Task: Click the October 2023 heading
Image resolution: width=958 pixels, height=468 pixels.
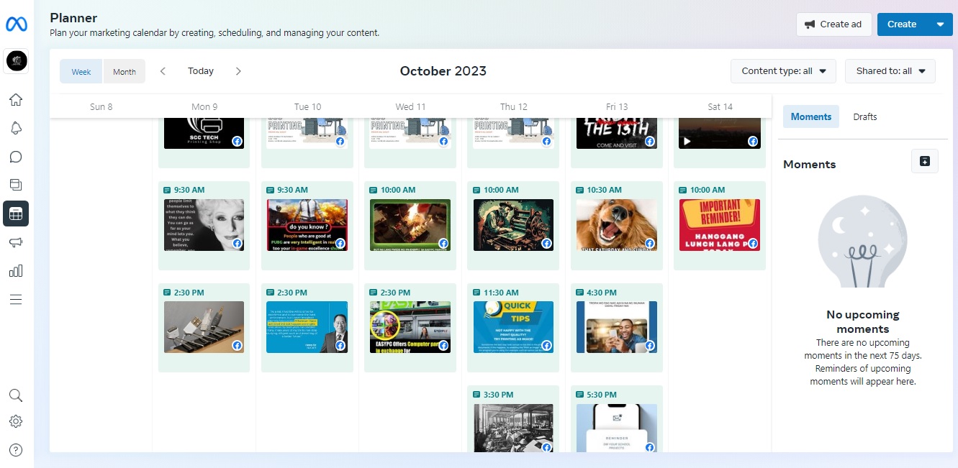Action: coord(443,71)
